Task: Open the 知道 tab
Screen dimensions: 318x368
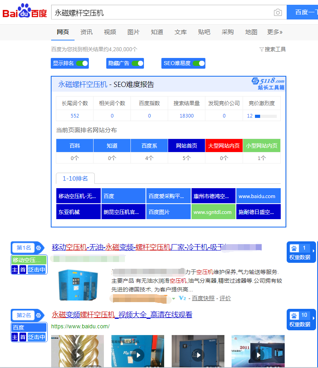Action: 157,32
